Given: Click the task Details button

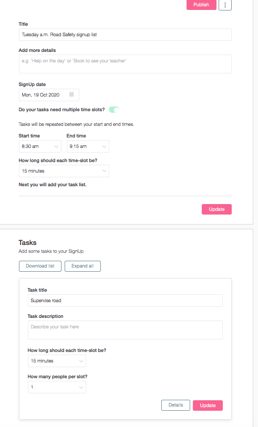Looking at the screenshot, I should [176, 405].
